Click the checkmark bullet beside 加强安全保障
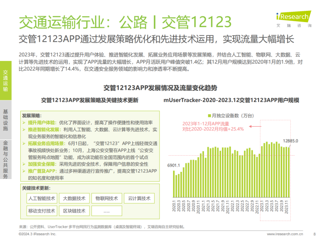This screenshot has width=321, height=240. click(25, 164)
